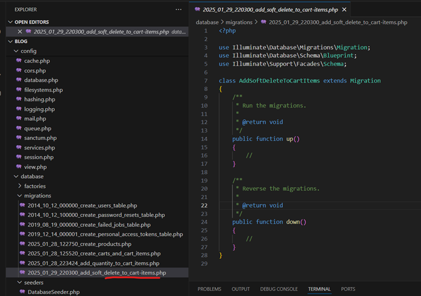
Task: Expand the factories folder
Action: (x=19, y=186)
